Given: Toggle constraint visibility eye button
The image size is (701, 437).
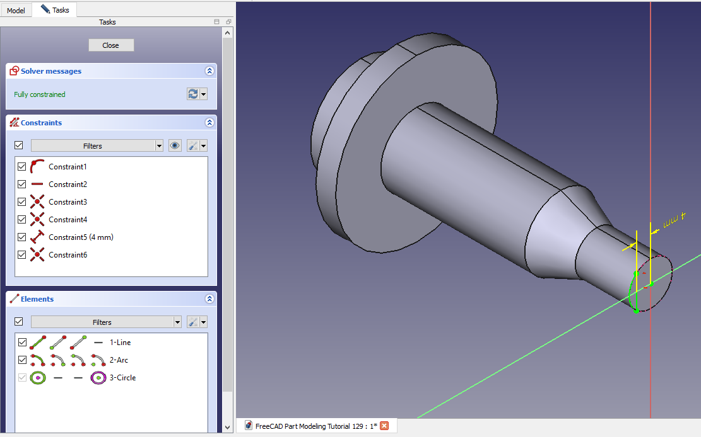Looking at the screenshot, I should coord(175,145).
